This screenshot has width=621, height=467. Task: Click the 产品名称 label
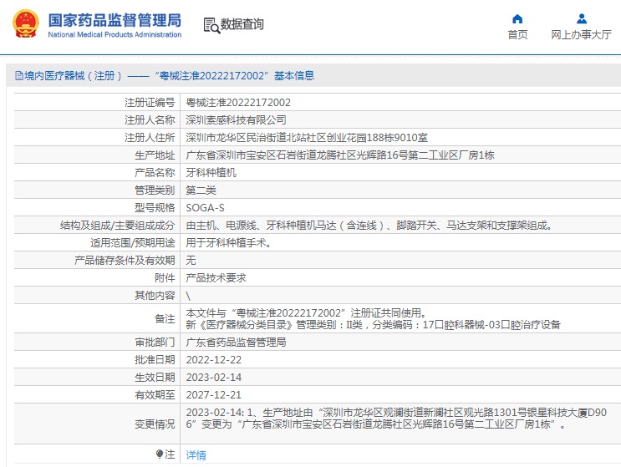(x=155, y=173)
